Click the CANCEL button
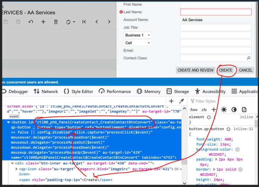 246,70
